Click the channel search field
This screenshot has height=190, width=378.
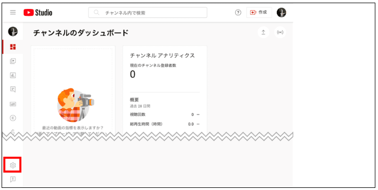tap(148, 13)
